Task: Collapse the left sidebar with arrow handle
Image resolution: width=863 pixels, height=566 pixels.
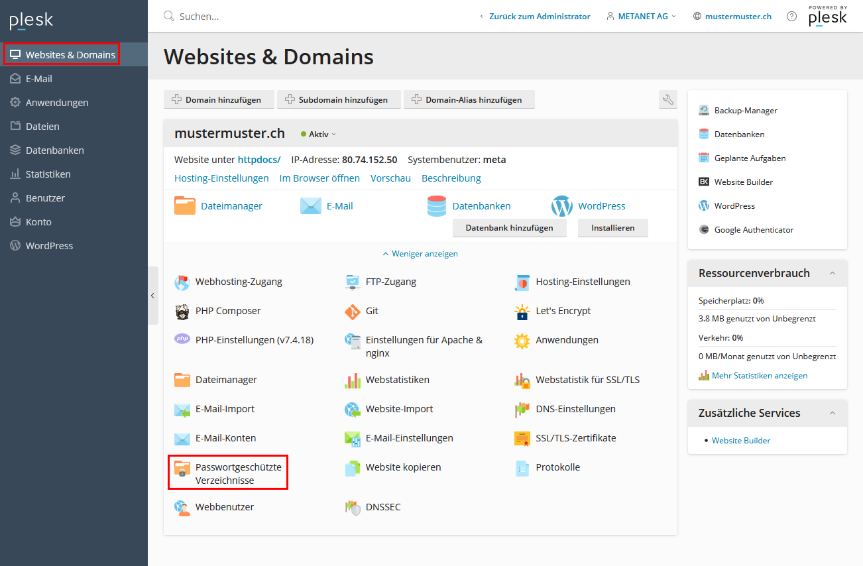Action: click(152, 296)
